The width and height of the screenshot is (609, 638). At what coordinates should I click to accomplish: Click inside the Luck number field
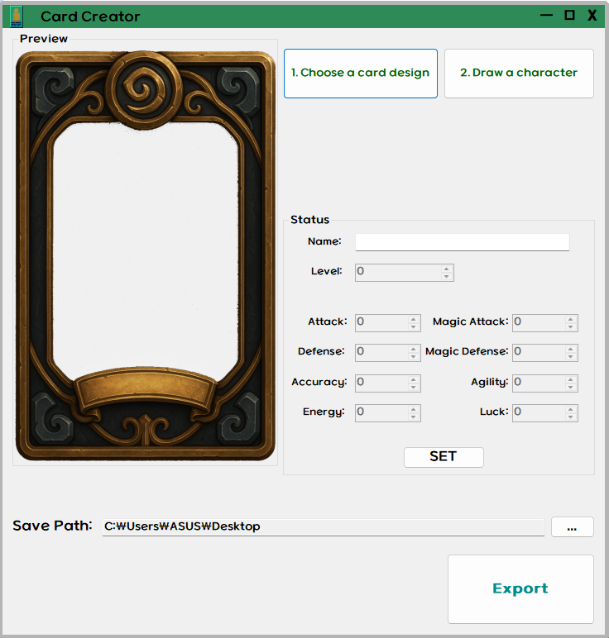539,412
